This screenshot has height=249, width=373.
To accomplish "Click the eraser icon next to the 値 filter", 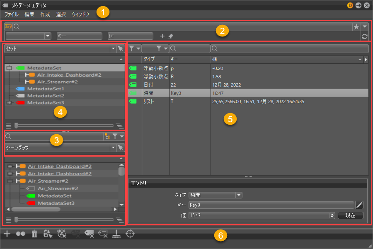I will pyautogui.click(x=171, y=36).
